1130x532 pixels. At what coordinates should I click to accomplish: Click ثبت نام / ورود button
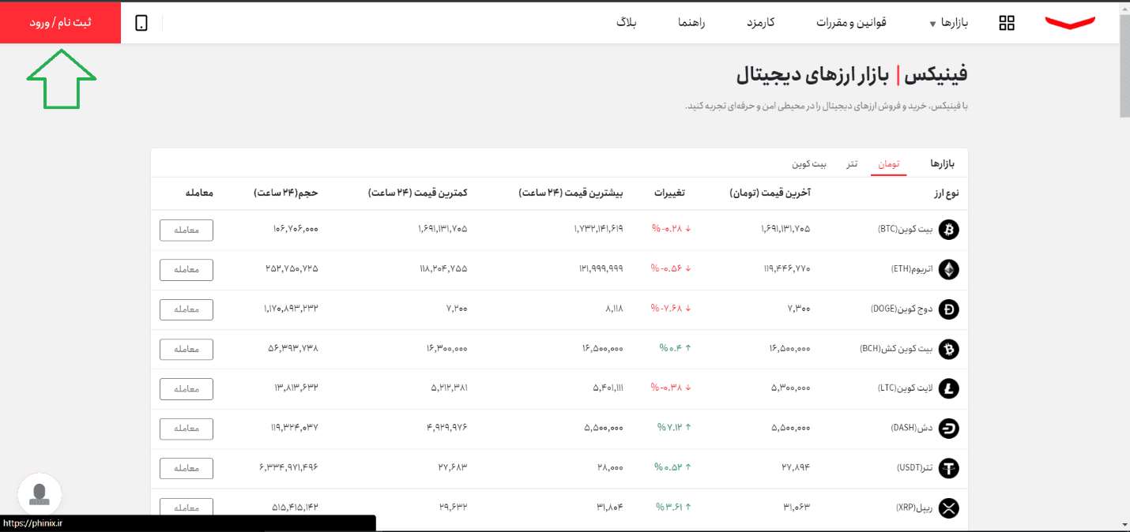click(61, 22)
